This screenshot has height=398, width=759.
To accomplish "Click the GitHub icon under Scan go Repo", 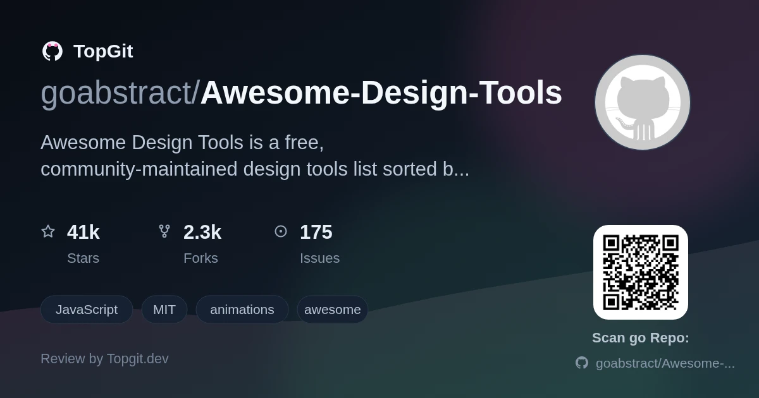I will (582, 363).
